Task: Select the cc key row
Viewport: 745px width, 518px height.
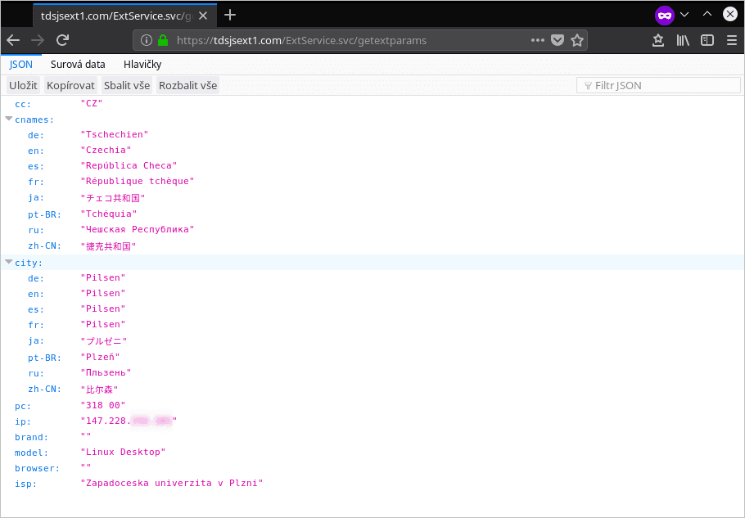Action: click(372, 103)
